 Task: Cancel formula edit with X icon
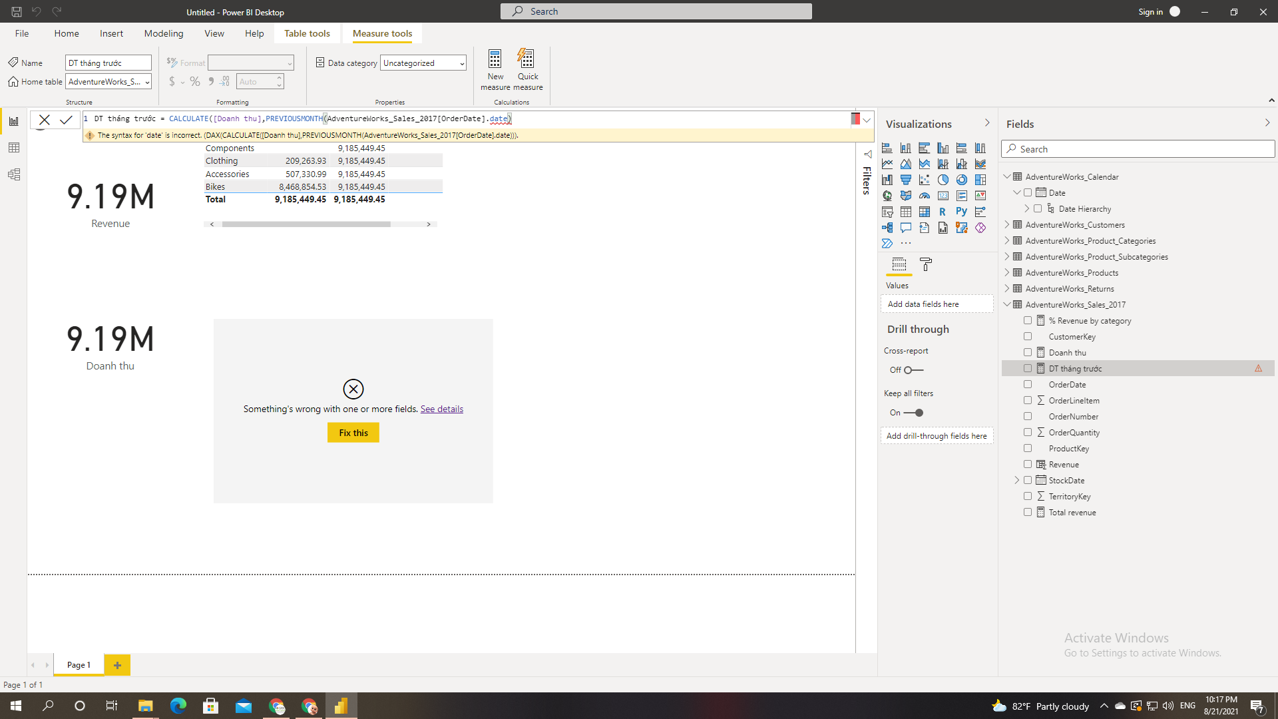pos(44,120)
